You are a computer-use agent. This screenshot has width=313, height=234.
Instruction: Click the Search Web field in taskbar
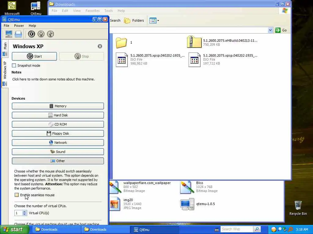pyautogui.click(x=237, y=229)
